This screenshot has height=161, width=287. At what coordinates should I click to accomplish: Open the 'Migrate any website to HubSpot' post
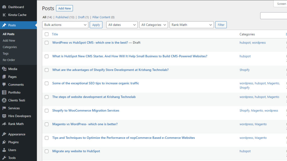[x=76, y=151]
